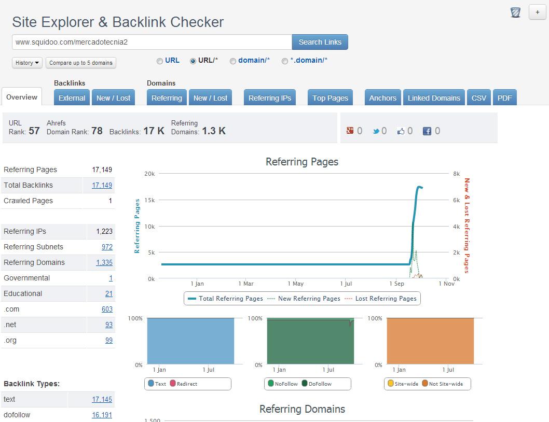Select the URL radio button
Viewport: 549px width, 422px height.
160,61
